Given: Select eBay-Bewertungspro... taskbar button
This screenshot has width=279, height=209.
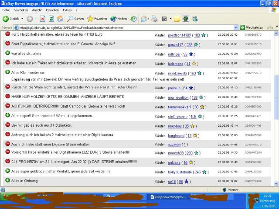Looking at the screenshot, I should coord(168,197).
